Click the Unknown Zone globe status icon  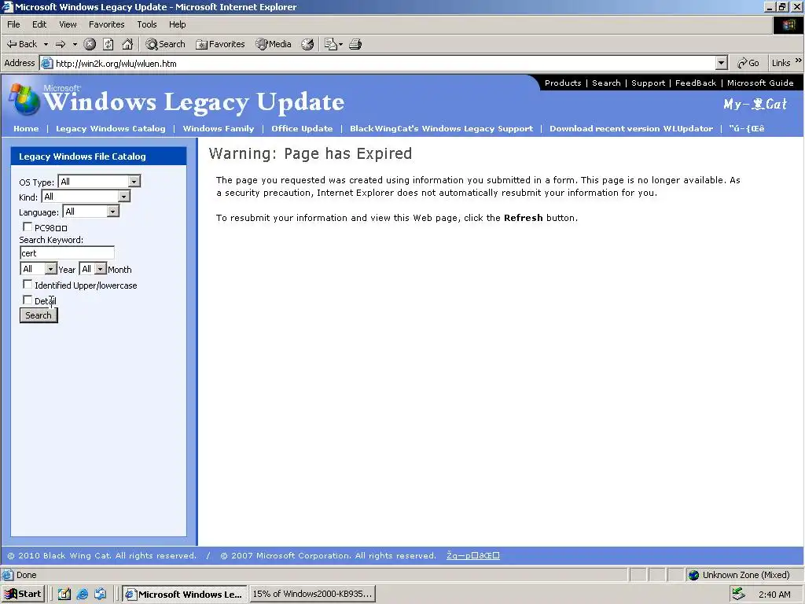pos(693,575)
